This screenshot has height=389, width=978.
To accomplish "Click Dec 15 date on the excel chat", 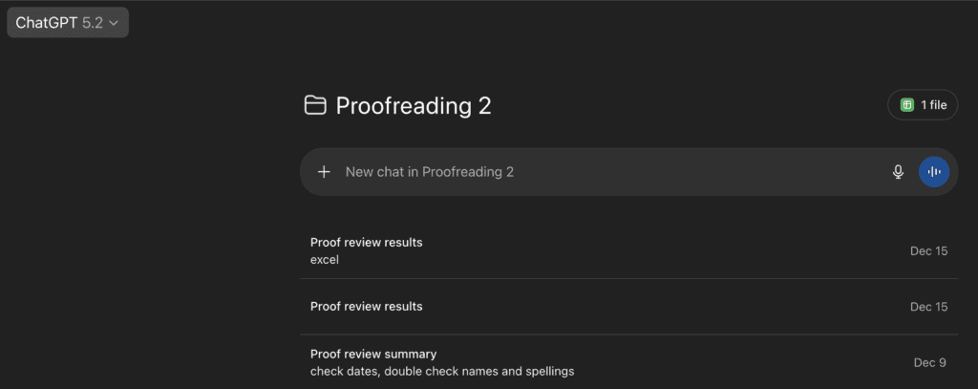I will 928,251.
